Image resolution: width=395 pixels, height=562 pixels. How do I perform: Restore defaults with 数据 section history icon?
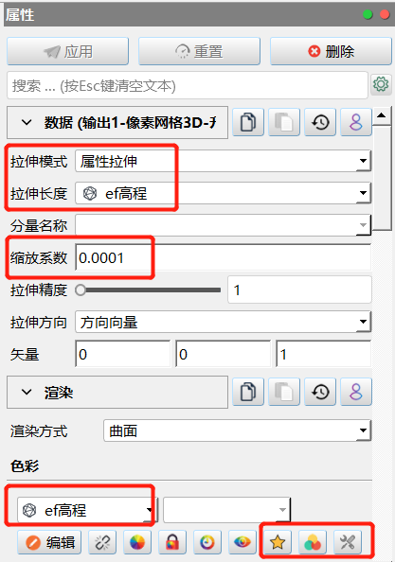[x=320, y=122]
